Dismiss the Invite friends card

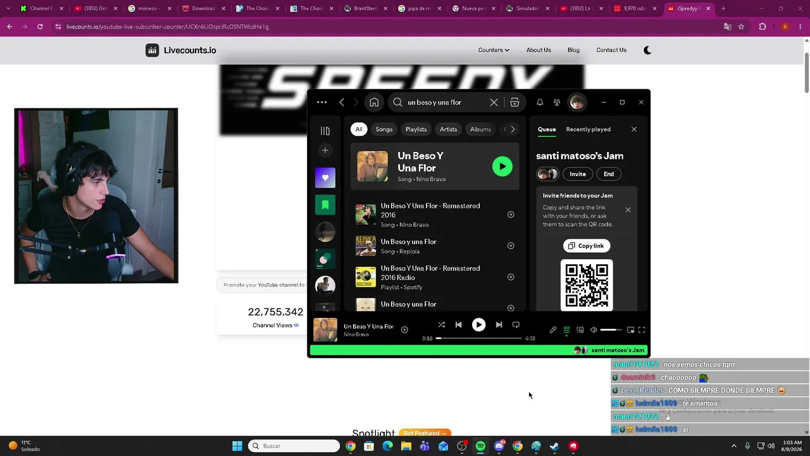tap(628, 210)
